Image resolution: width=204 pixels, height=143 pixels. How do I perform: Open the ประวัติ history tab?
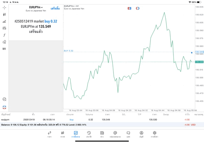[x=89, y=134]
